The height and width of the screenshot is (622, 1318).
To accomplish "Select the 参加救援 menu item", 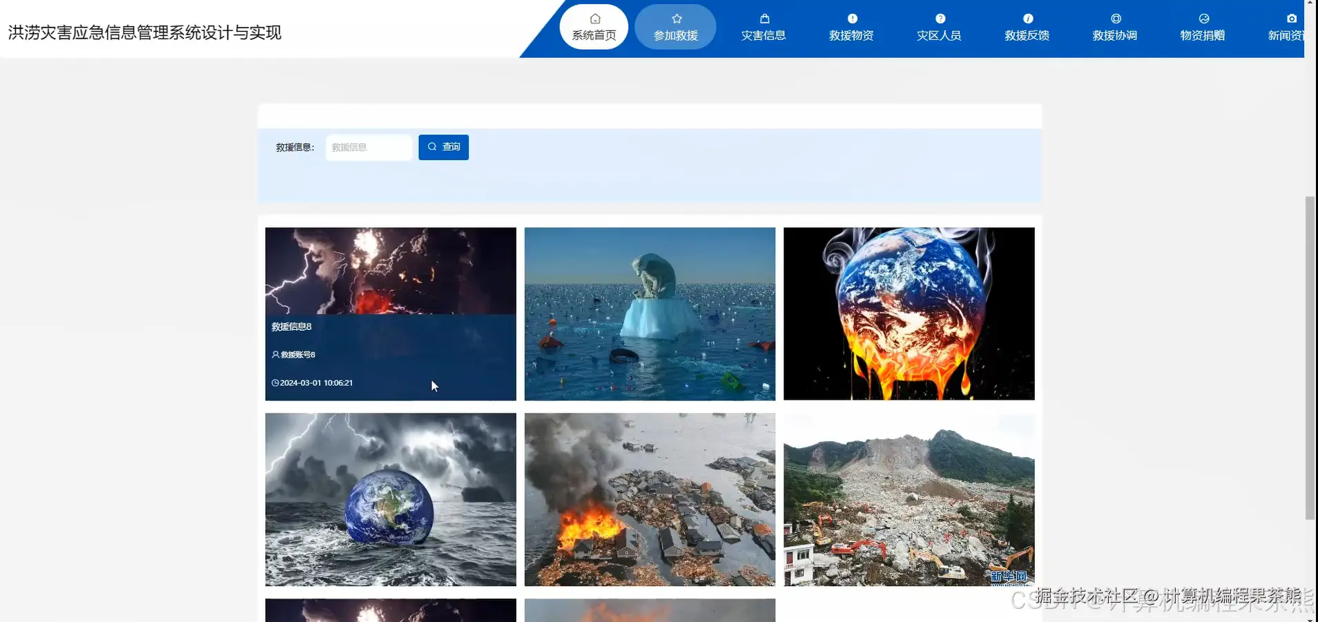I will [675, 28].
